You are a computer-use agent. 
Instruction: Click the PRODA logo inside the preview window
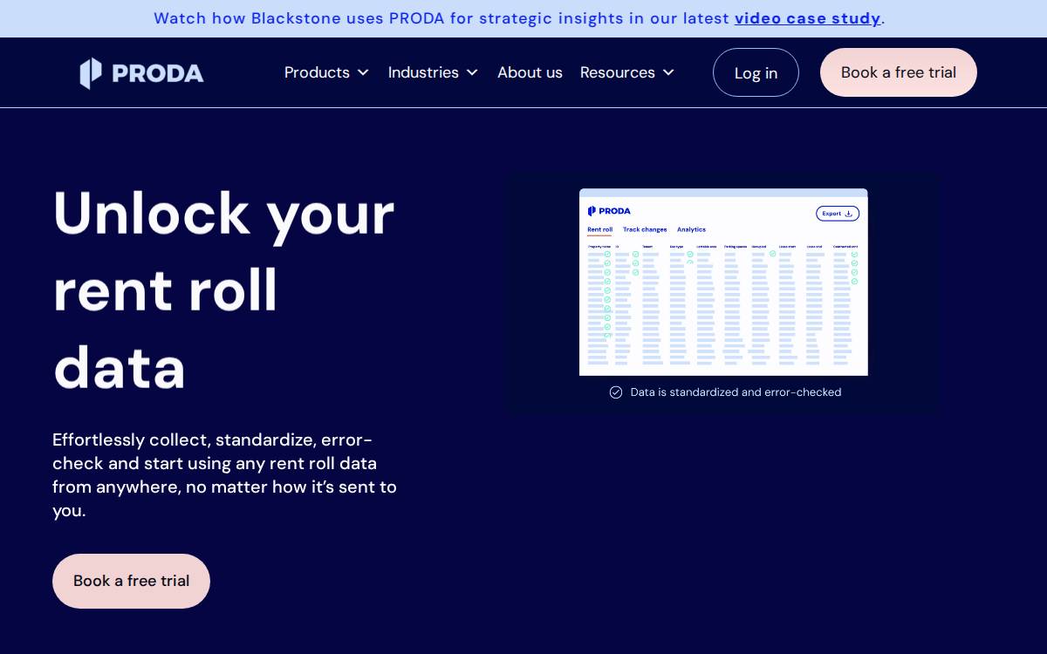coord(609,211)
